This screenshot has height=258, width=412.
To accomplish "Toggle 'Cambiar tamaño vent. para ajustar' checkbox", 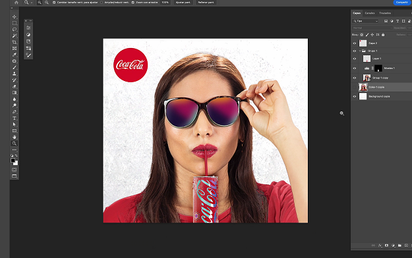I will [x=54, y=3].
